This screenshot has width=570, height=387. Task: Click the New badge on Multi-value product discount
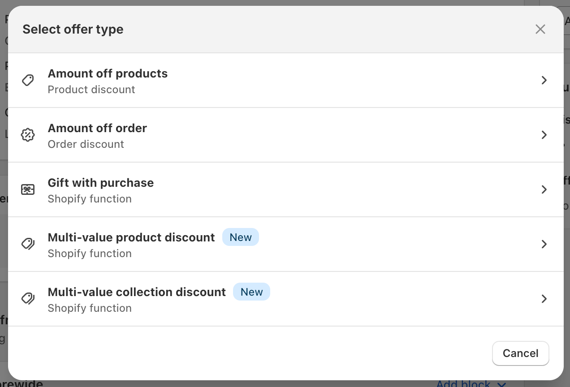241,237
